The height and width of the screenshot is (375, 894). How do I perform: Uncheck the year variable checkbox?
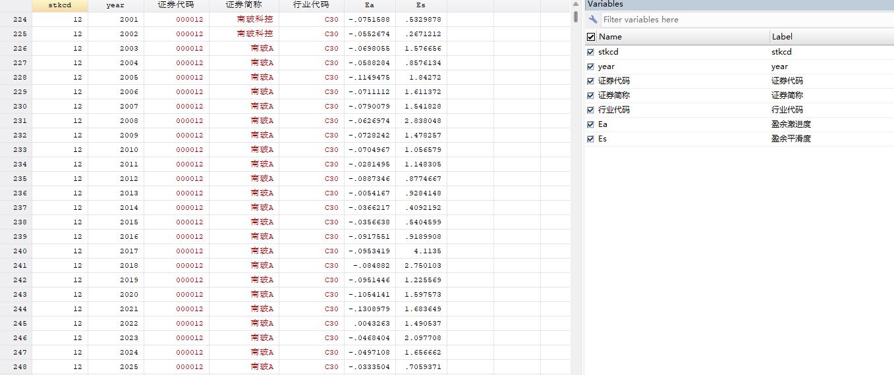pyautogui.click(x=590, y=66)
